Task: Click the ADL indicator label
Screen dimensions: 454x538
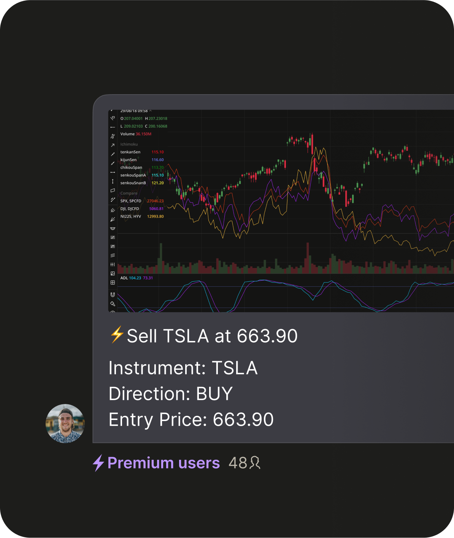Action: point(124,278)
